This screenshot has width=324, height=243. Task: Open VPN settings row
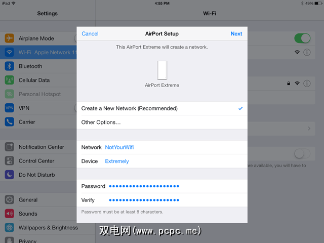pyautogui.click(x=38, y=108)
